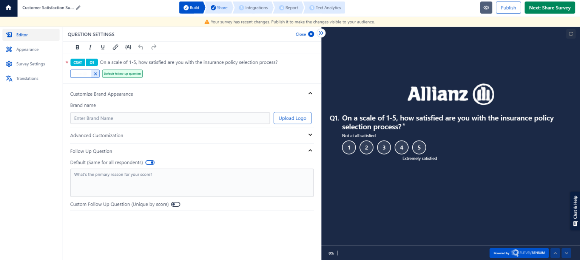The height and width of the screenshot is (260, 580).
Task: Enable Custom Follow Up Question toggle
Action: [x=176, y=204]
